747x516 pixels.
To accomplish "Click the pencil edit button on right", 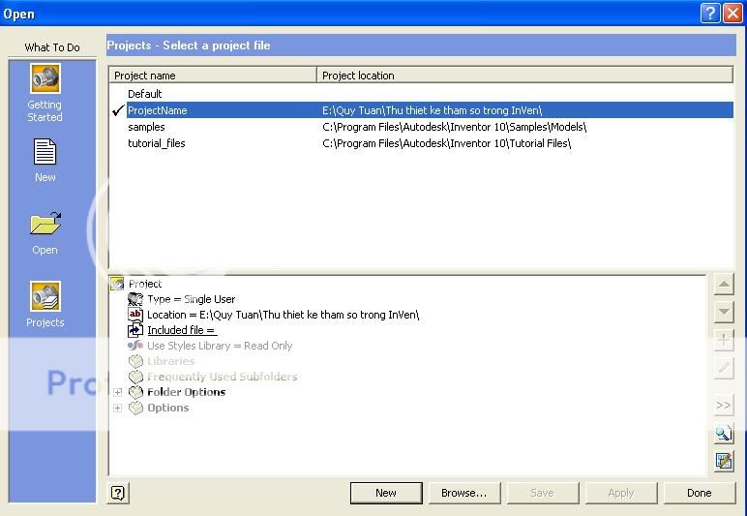I will point(724,368).
